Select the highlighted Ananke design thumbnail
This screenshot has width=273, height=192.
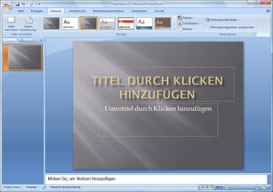[89, 23]
